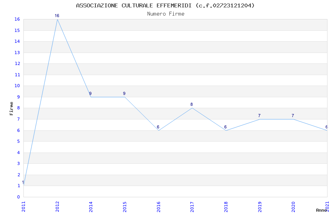Click the x-axis year label 2015
331x214 pixels.
point(125,207)
